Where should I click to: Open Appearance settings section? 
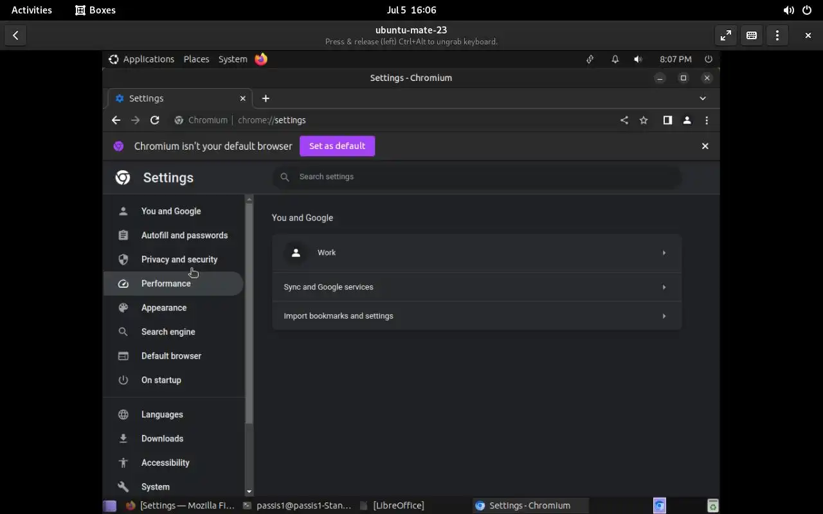(174, 308)
